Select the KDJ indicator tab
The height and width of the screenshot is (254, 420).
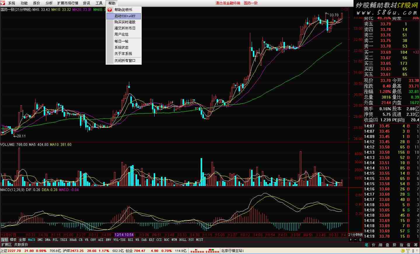[x=151, y=240]
